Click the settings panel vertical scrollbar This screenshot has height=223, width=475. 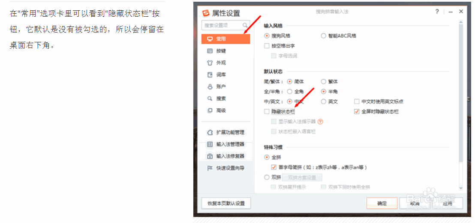[x=461, y=92]
